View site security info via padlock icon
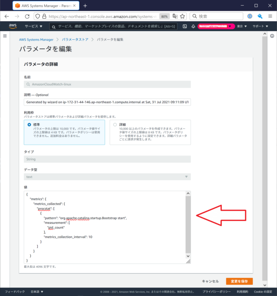Screen dimensions: 277x296 pyautogui.click(x=44, y=16)
